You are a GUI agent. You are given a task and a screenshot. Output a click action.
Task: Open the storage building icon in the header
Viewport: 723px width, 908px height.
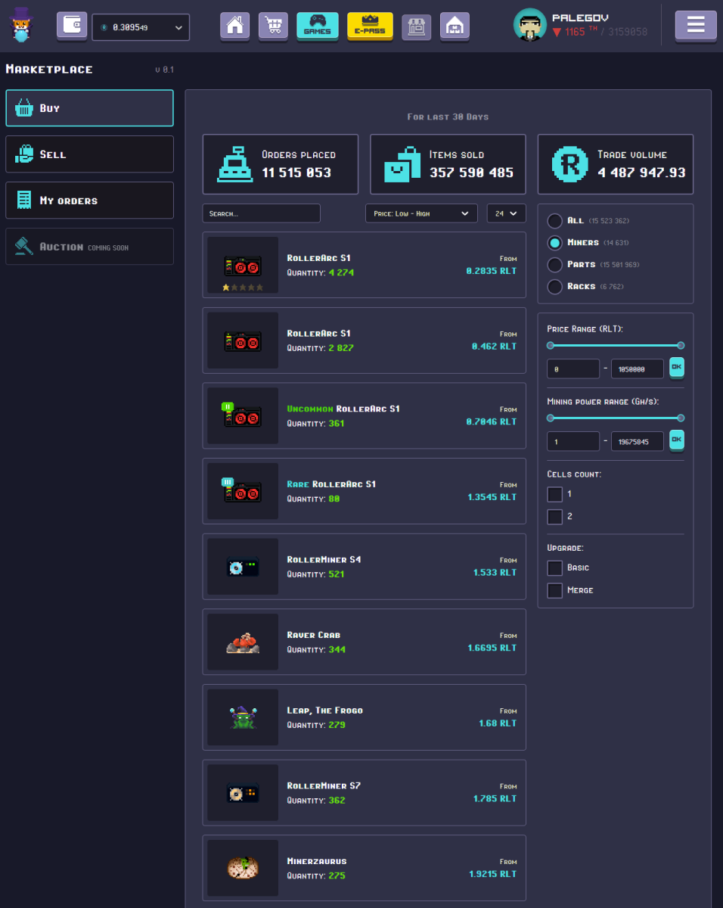(455, 26)
